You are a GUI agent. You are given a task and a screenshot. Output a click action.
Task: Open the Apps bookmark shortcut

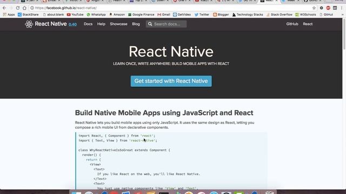(x=9, y=15)
